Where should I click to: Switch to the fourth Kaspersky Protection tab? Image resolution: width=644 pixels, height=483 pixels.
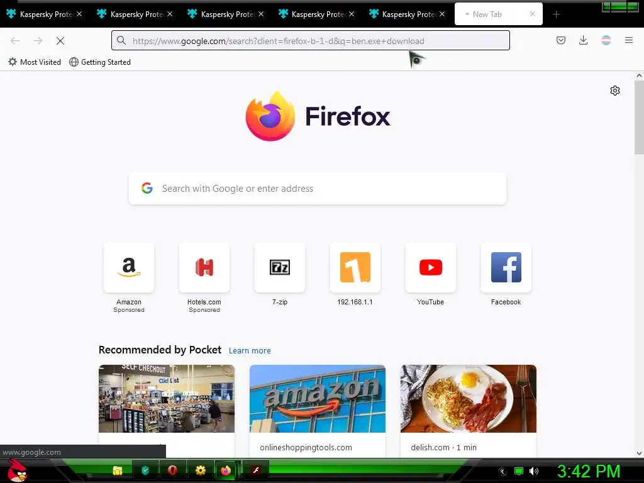coord(314,14)
